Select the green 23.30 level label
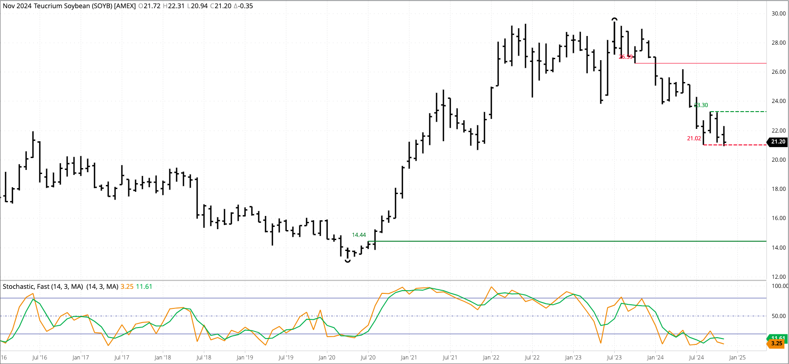 (x=701, y=105)
